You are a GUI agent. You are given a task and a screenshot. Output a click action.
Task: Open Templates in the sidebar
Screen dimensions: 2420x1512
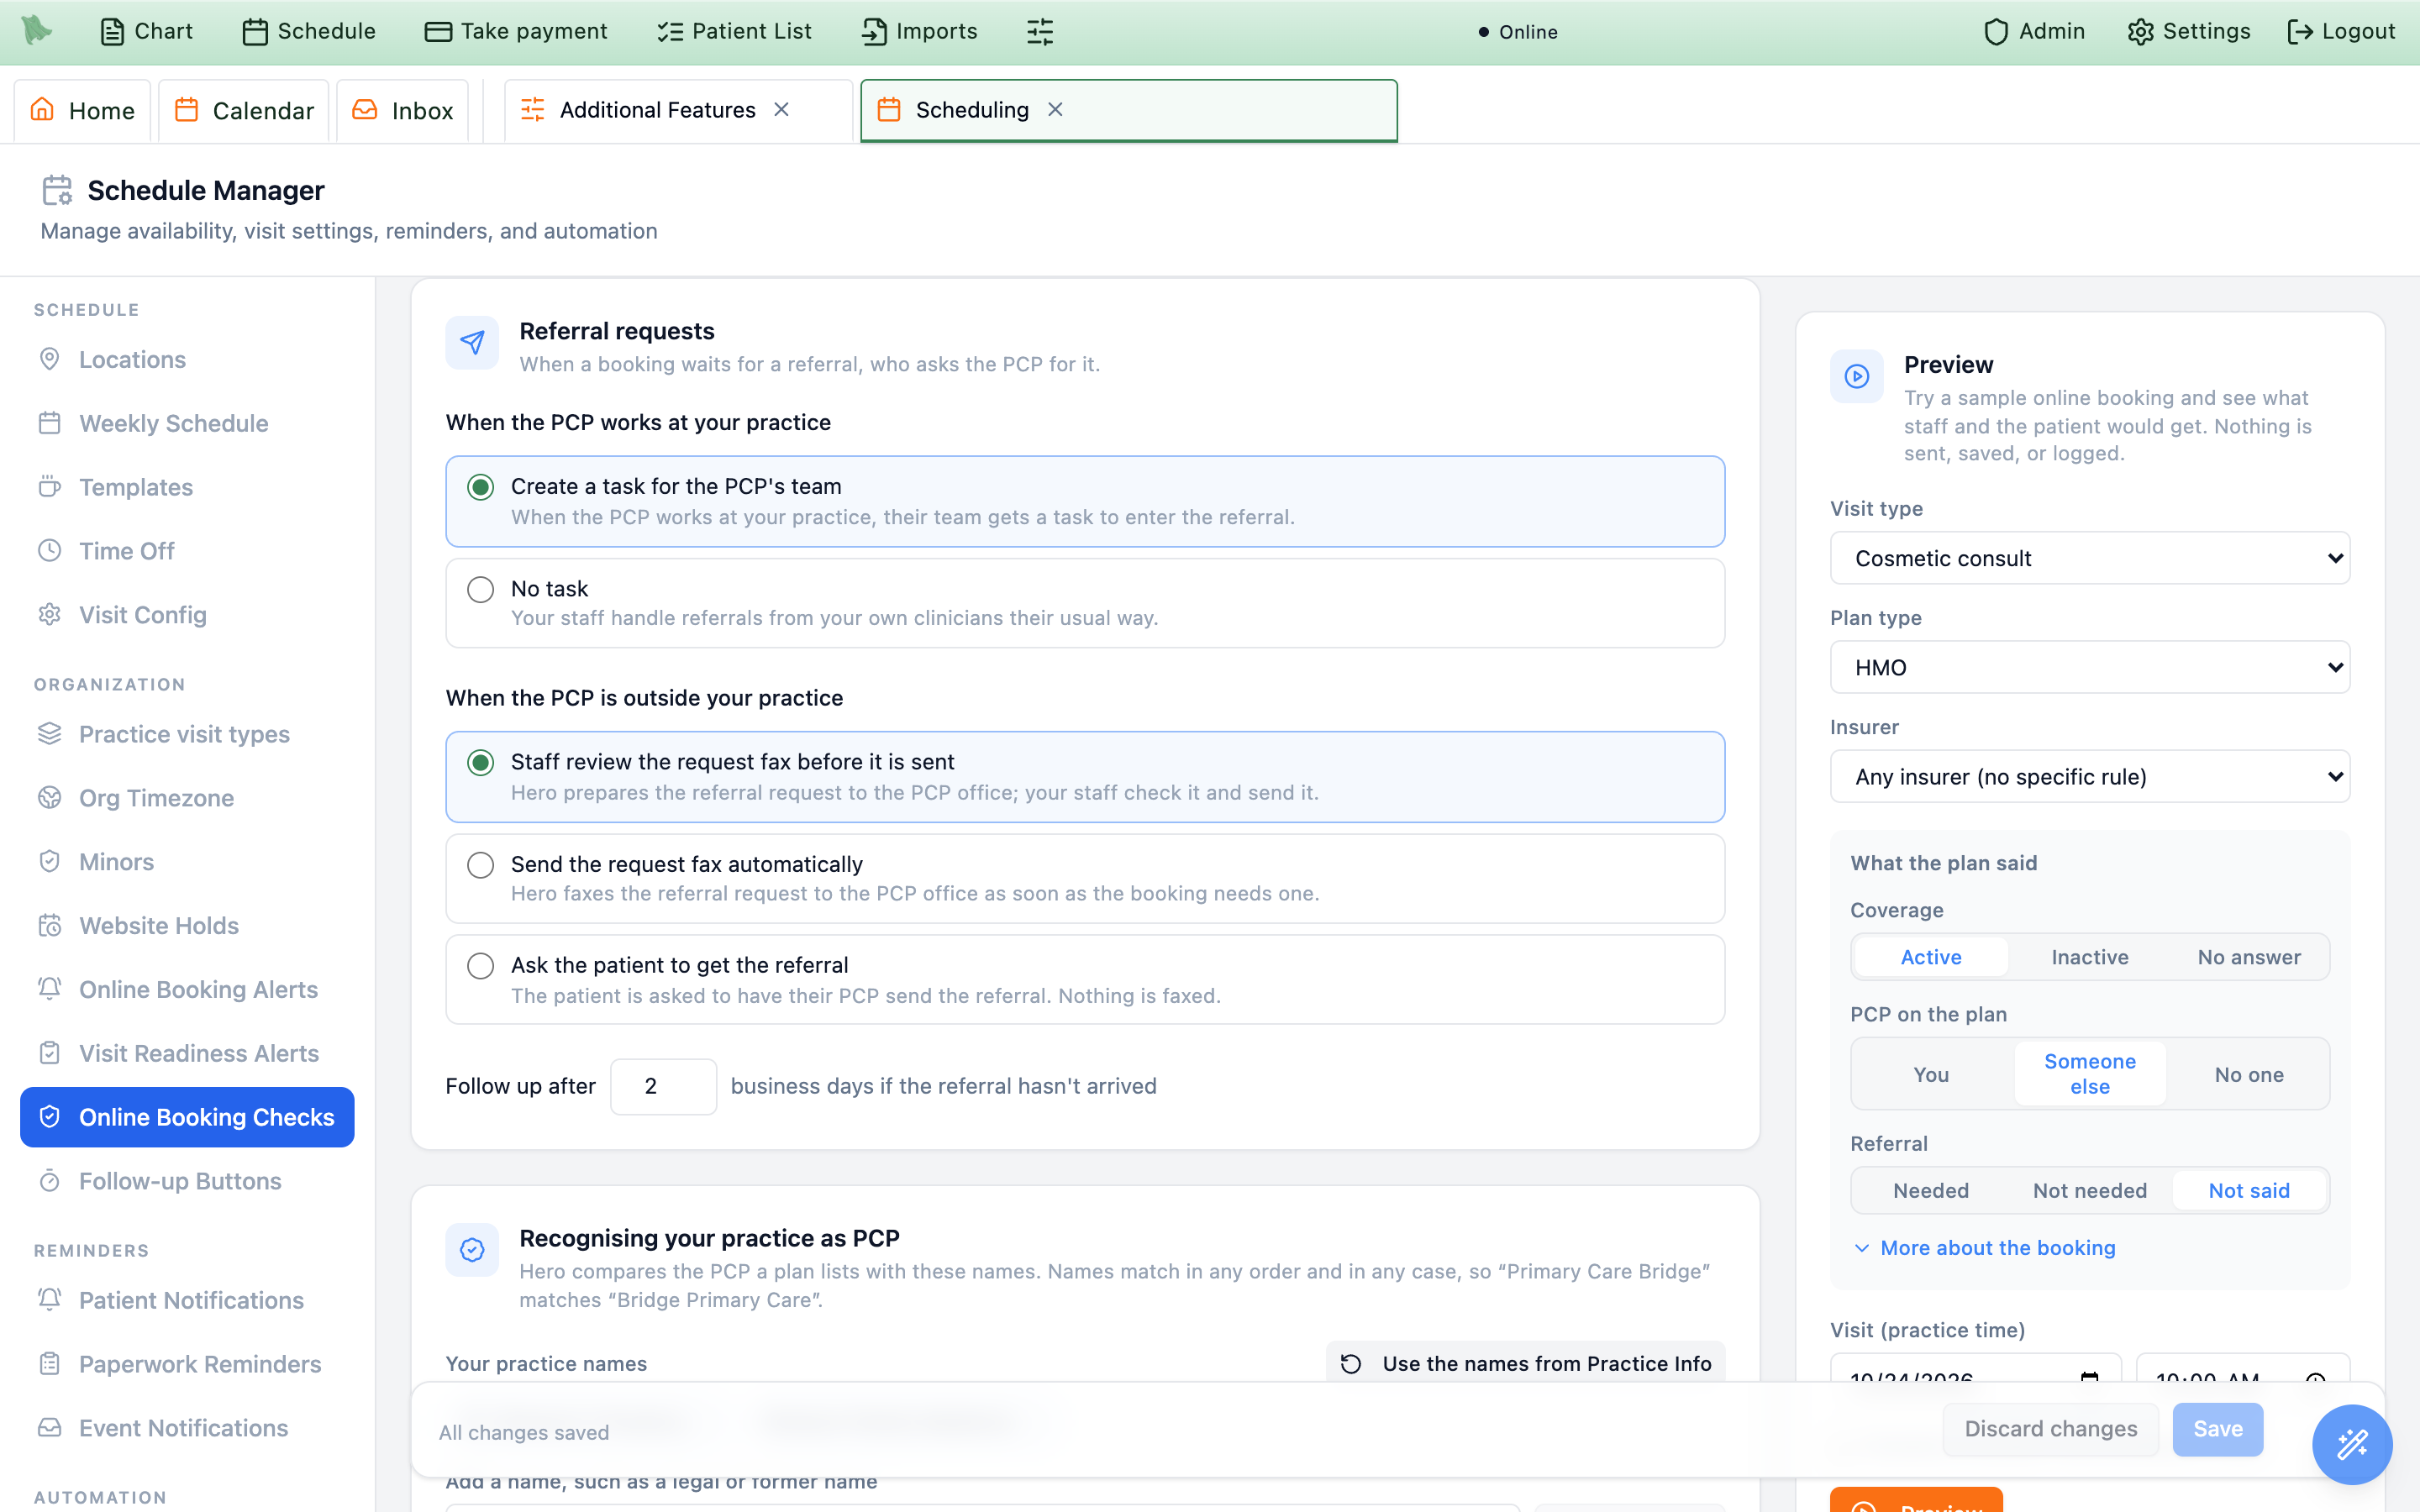(187, 487)
